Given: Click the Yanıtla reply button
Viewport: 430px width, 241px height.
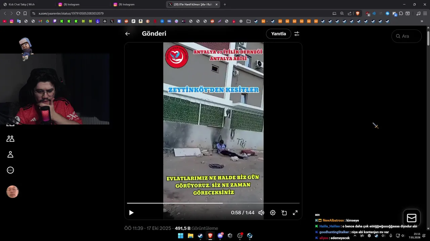Looking at the screenshot, I should [278, 34].
